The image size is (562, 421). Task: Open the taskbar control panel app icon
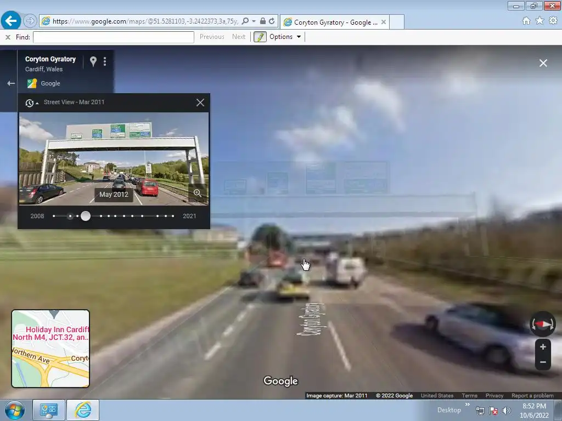pos(49,410)
